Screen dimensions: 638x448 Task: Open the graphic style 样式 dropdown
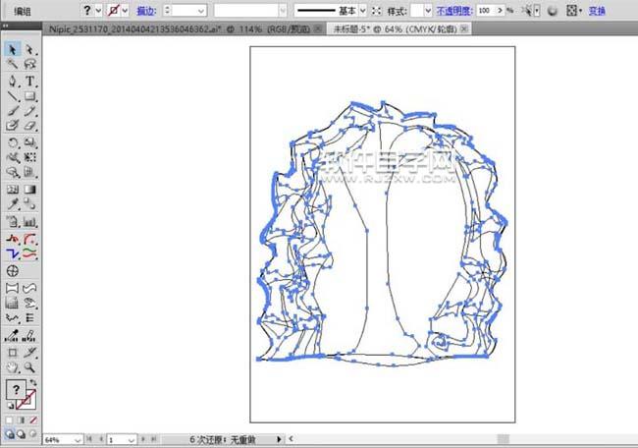click(428, 11)
